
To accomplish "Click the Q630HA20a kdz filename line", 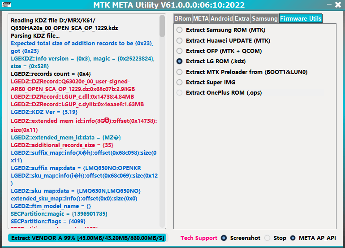I will [64, 28].
